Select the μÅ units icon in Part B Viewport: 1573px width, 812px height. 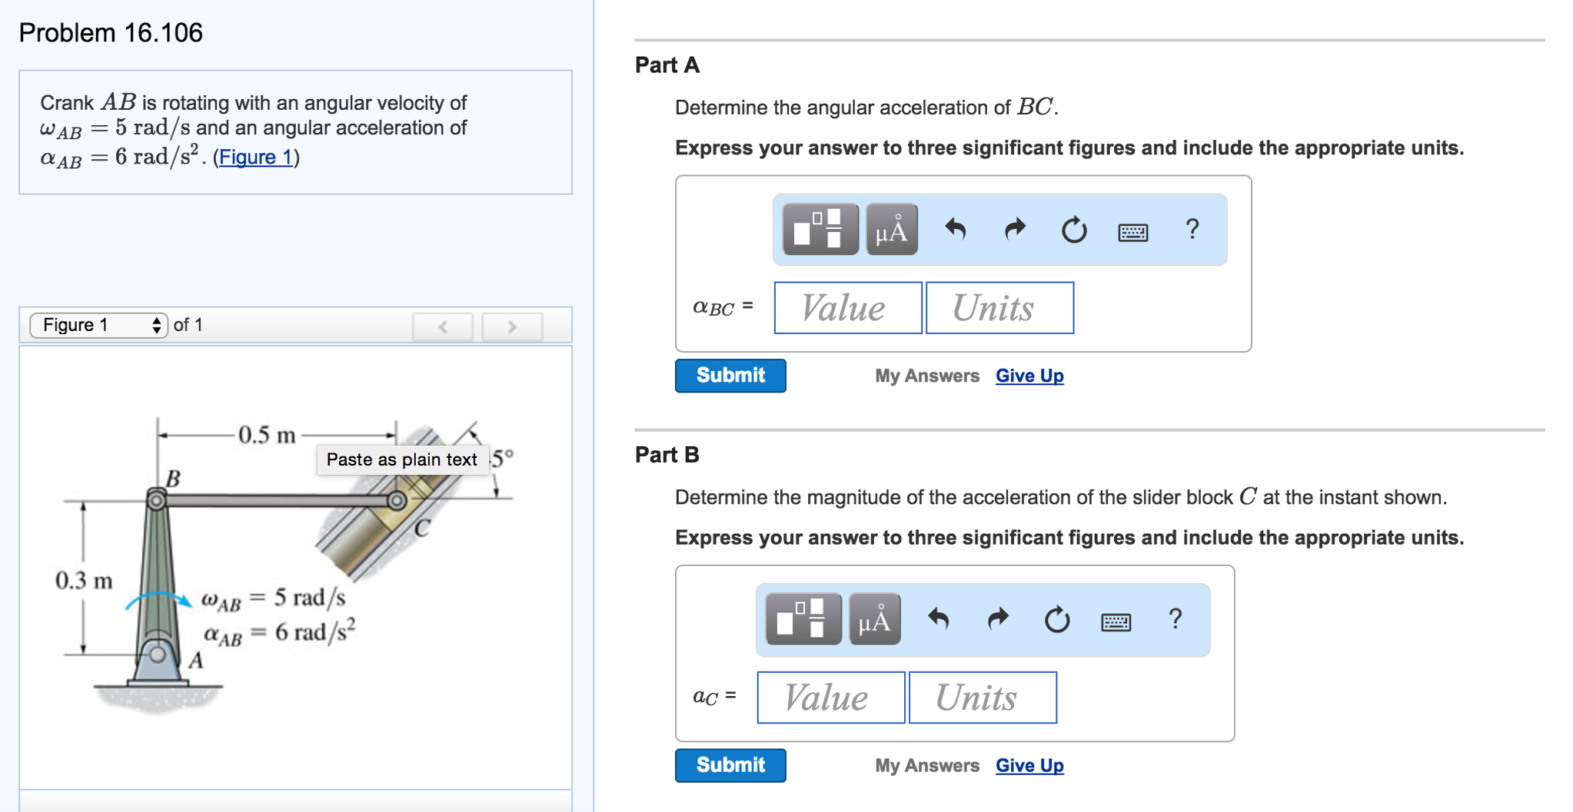(x=874, y=619)
